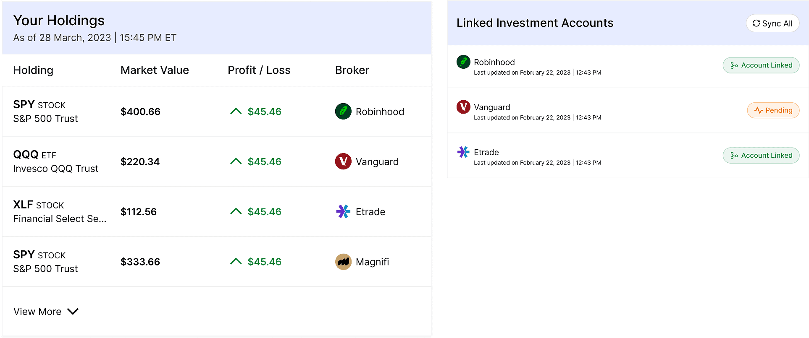Click the green up arrow next to $400.66 row
The image size is (809, 338).
click(236, 111)
